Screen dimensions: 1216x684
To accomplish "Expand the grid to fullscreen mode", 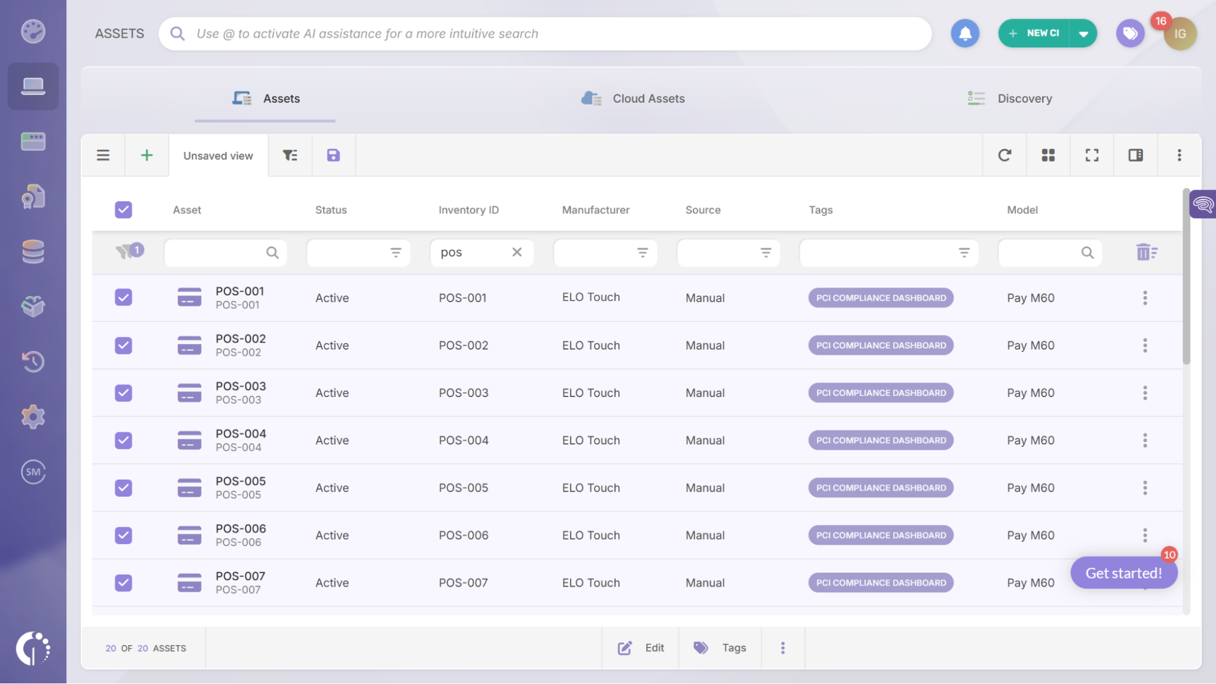I will pyautogui.click(x=1092, y=155).
